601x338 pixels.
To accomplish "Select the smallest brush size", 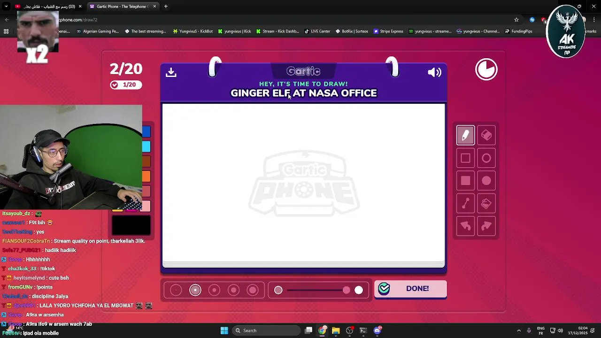I will coord(176,290).
